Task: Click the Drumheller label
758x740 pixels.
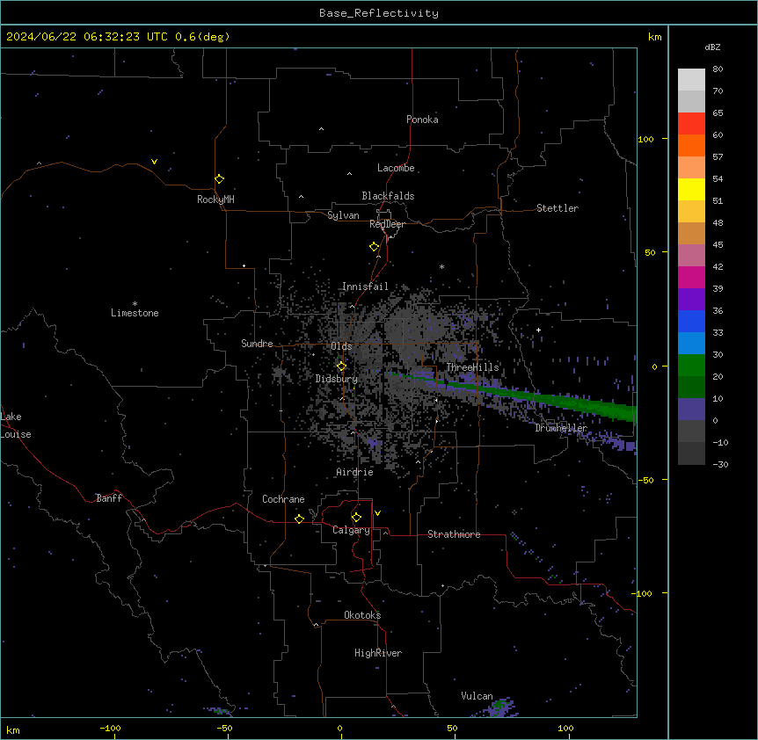Action: 561,428
